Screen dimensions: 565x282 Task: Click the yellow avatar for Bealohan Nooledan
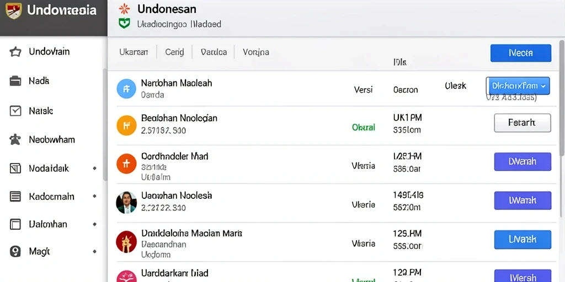(x=126, y=126)
